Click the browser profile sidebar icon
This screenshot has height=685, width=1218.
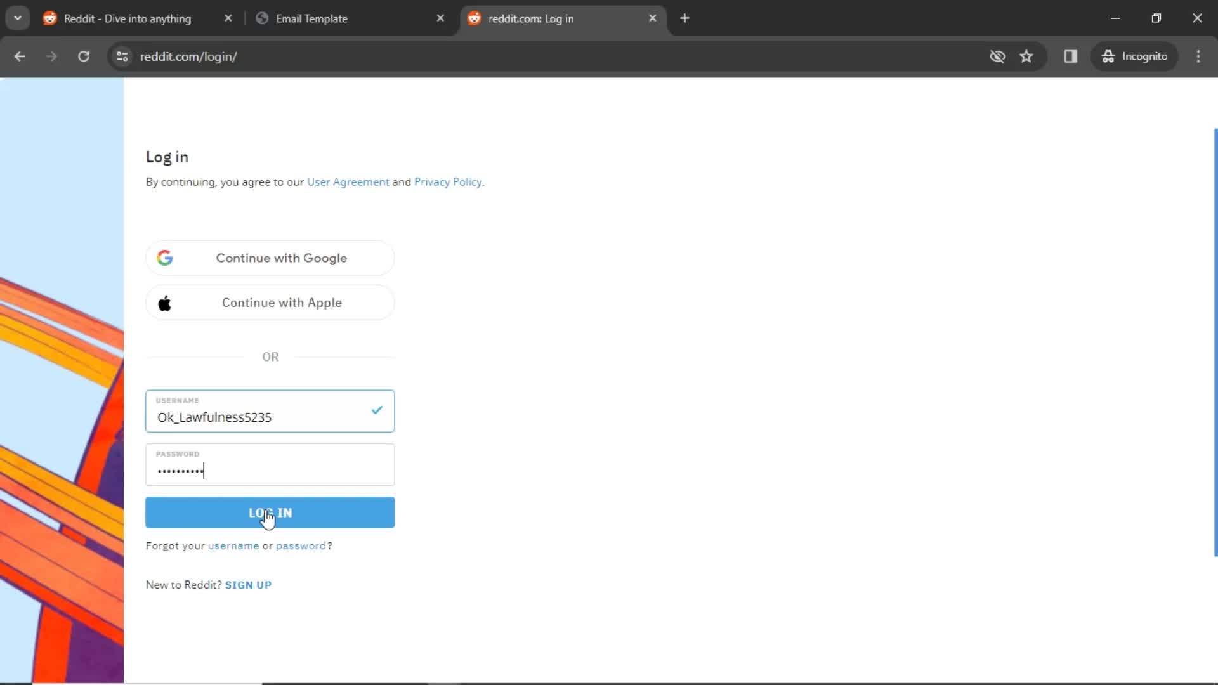tap(1071, 56)
